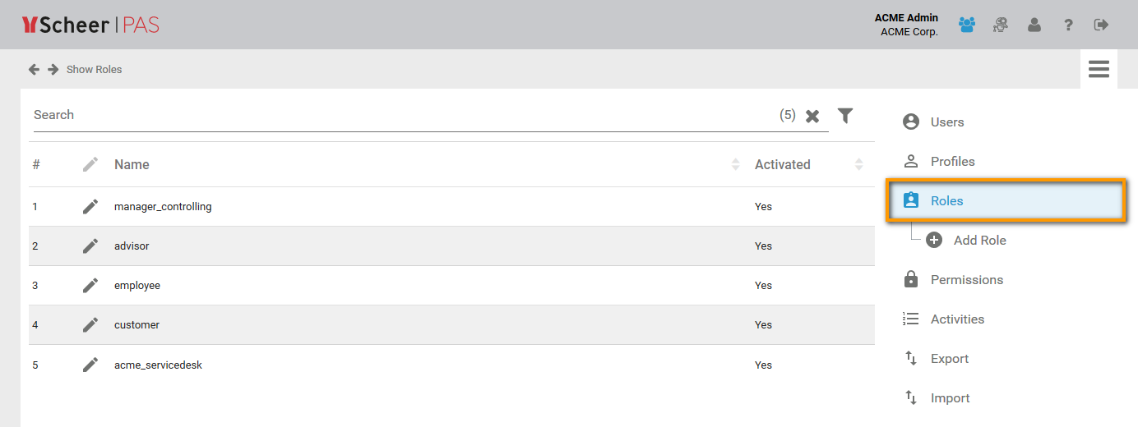The width and height of the screenshot is (1138, 427).
Task: Click the Export option
Action: click(x=949, y=359)
